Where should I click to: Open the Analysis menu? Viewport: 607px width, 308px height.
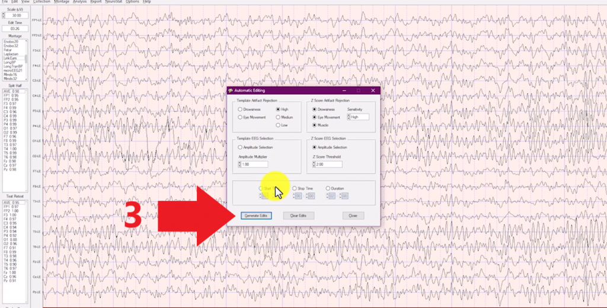[79, 2]
